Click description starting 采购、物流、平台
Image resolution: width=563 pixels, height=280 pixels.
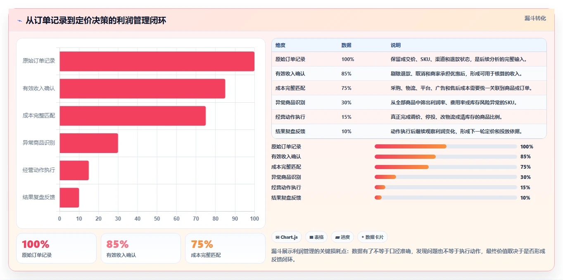[462, 88]
